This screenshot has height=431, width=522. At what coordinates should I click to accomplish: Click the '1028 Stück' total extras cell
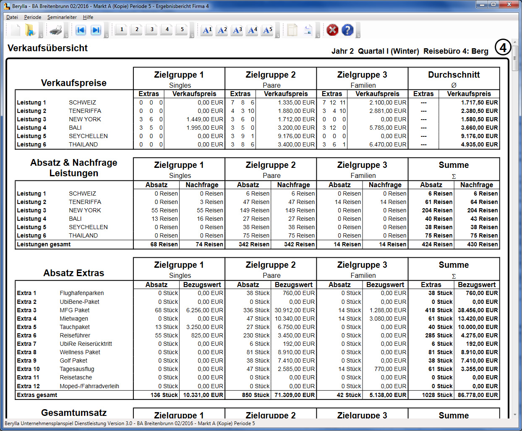(437, 395)
